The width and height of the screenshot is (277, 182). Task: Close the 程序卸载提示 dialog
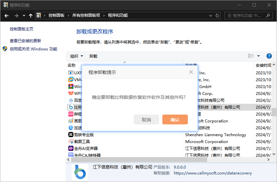click(191, 72)
